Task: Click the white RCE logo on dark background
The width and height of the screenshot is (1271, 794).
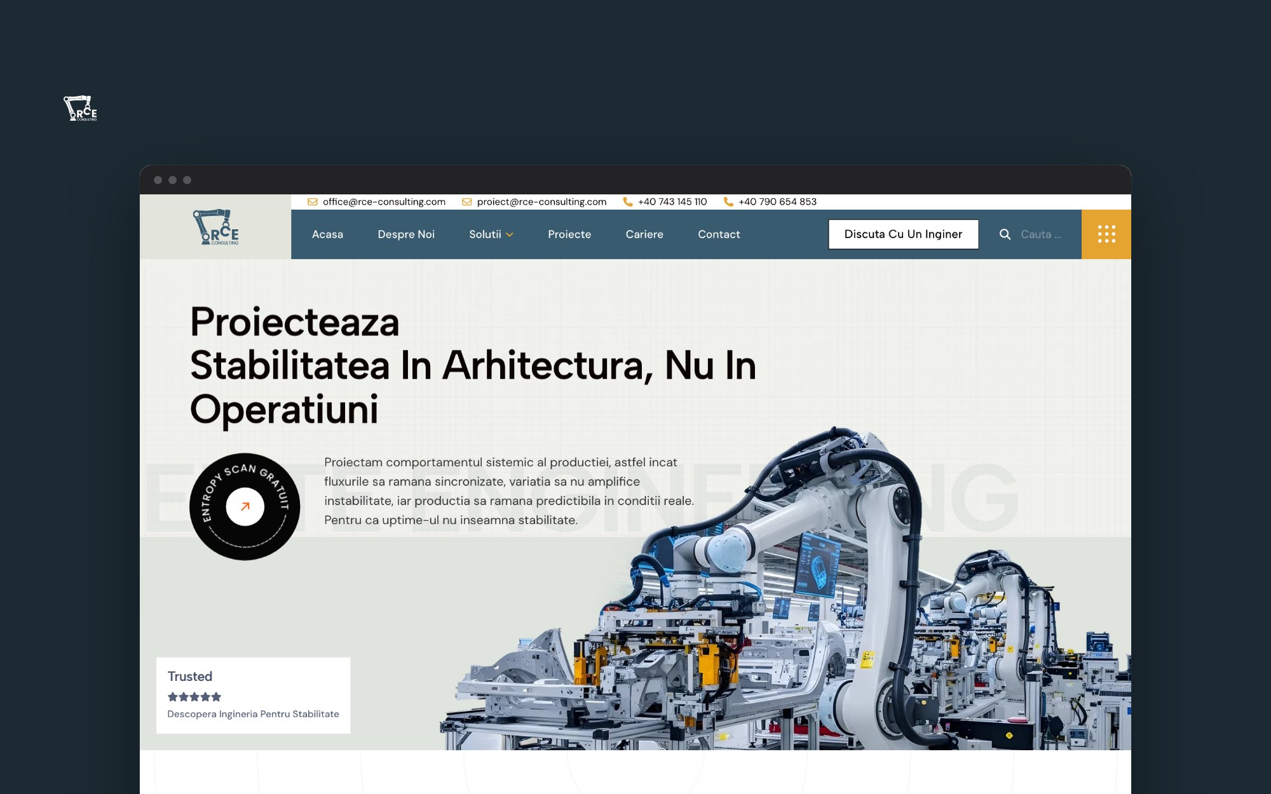Action: [x=80, y=108]
